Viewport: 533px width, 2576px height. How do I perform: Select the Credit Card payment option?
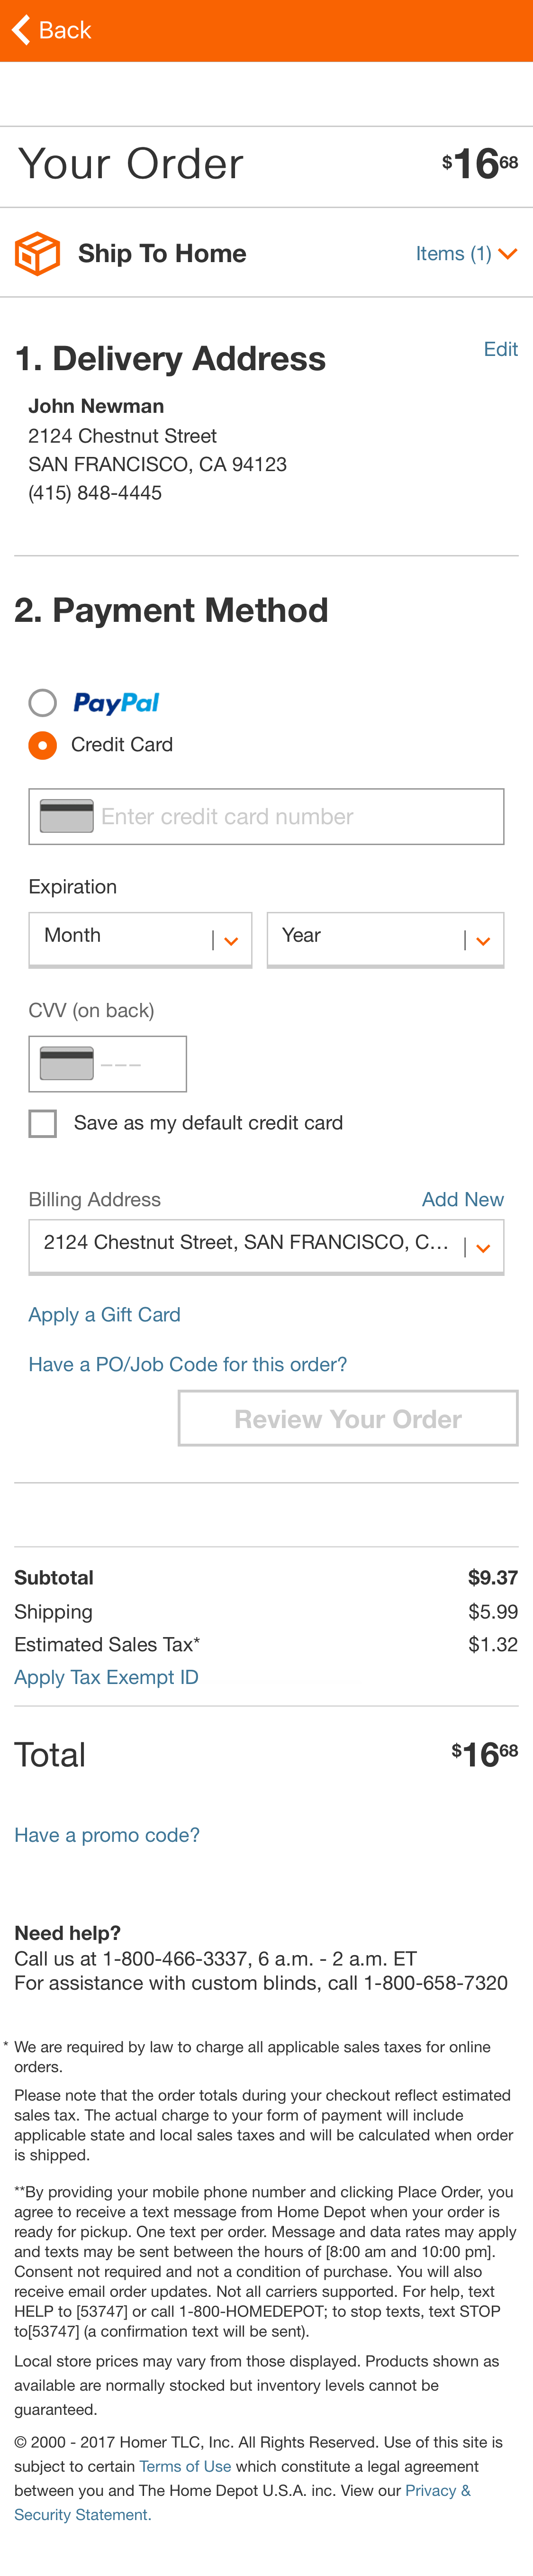(42, 745)
